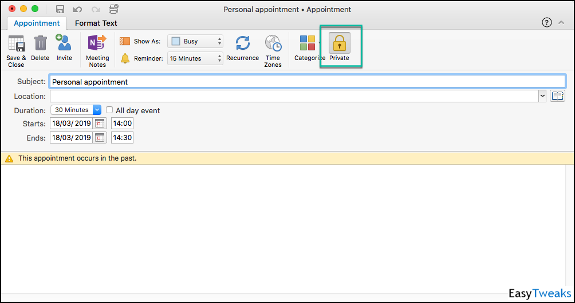
Task: Open the help question mark icon
Action: (547, 23)
